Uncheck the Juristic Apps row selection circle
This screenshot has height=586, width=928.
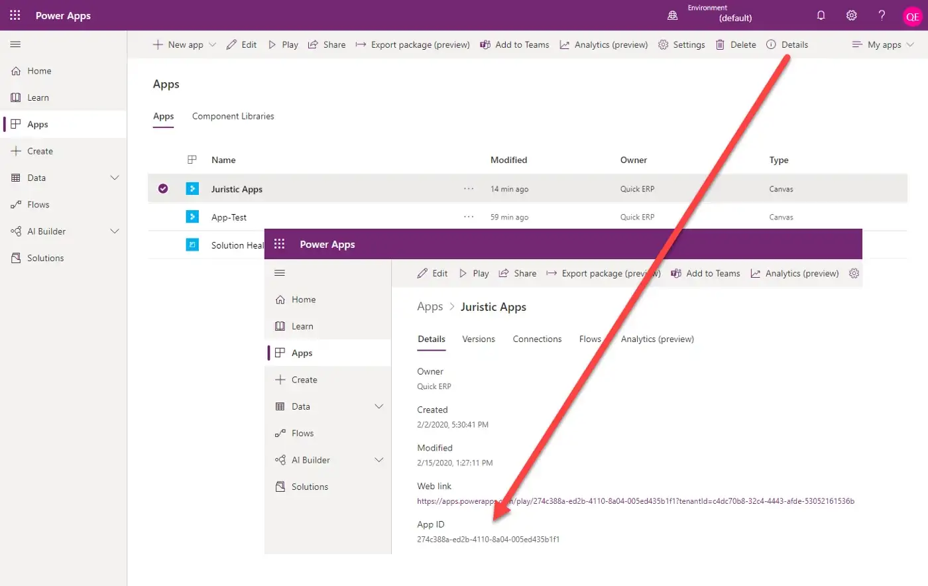click(163, 189)
